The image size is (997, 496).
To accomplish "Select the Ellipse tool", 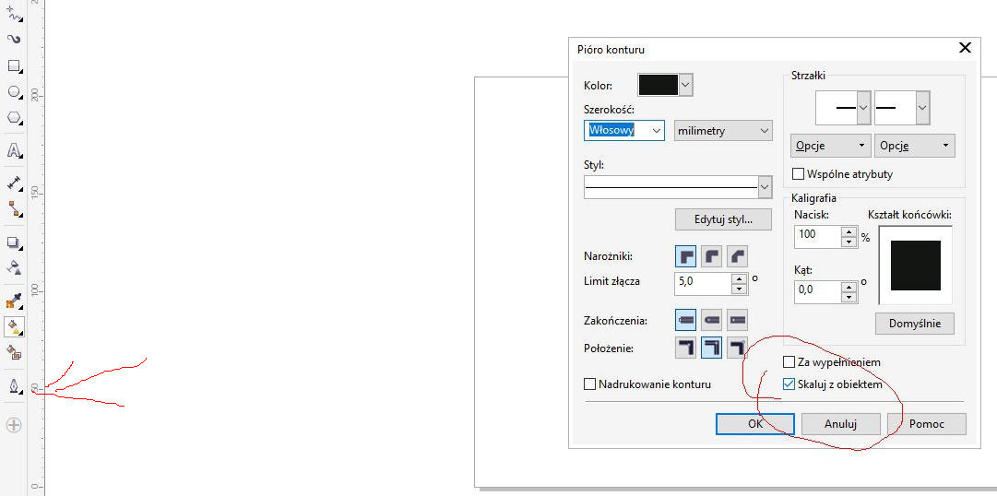I will 14,92.
